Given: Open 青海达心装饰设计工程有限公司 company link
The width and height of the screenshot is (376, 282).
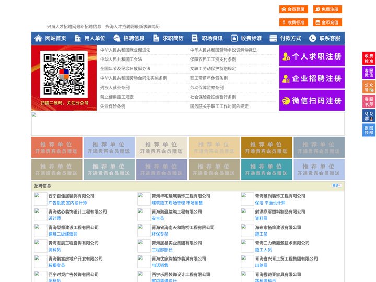Looking at the screenshot, I should 77,211.
